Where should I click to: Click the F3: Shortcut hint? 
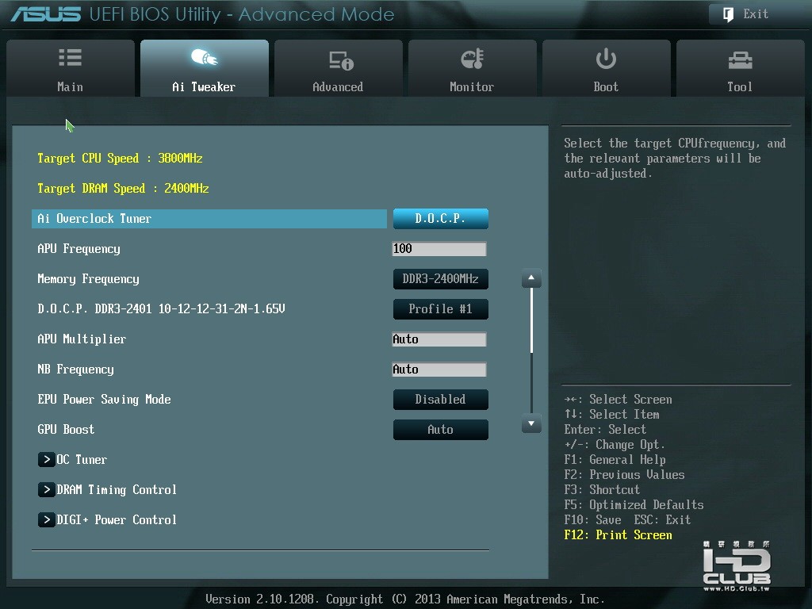coord(602,490)
